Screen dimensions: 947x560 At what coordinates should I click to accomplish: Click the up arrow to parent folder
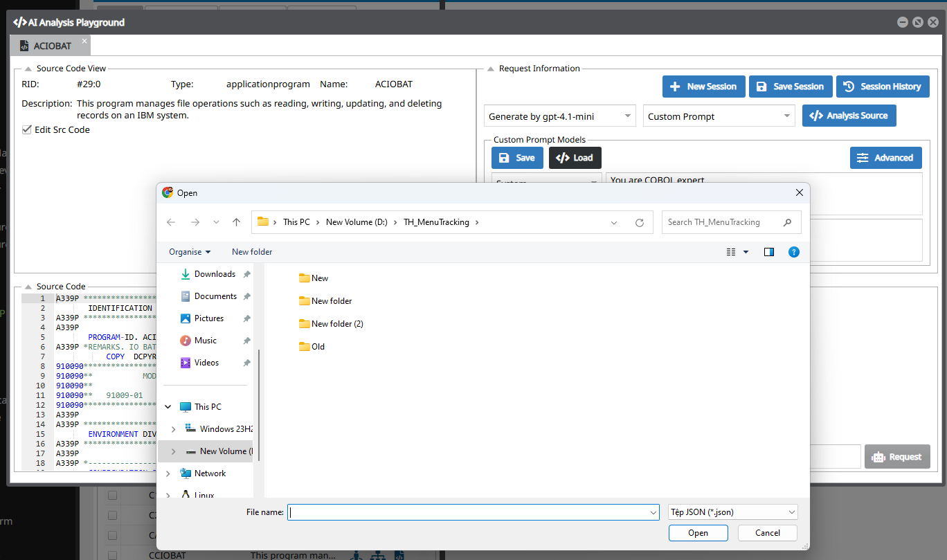click(x=236, y=222)
